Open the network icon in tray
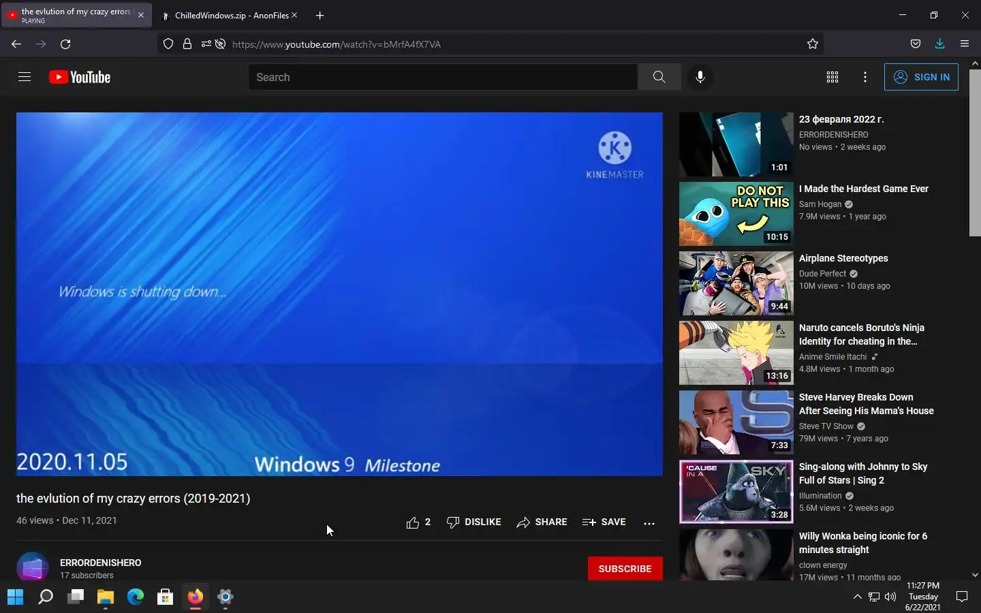Image resolution: width=981 pixels, height=613 pixels. click(874, 597)
